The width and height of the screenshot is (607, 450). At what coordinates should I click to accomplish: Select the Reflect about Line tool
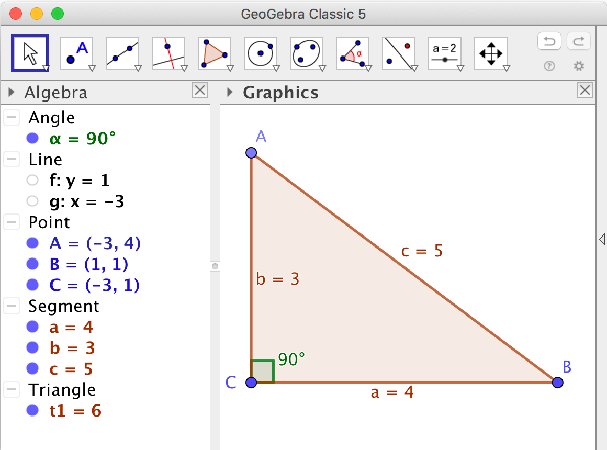pos(399,53)
